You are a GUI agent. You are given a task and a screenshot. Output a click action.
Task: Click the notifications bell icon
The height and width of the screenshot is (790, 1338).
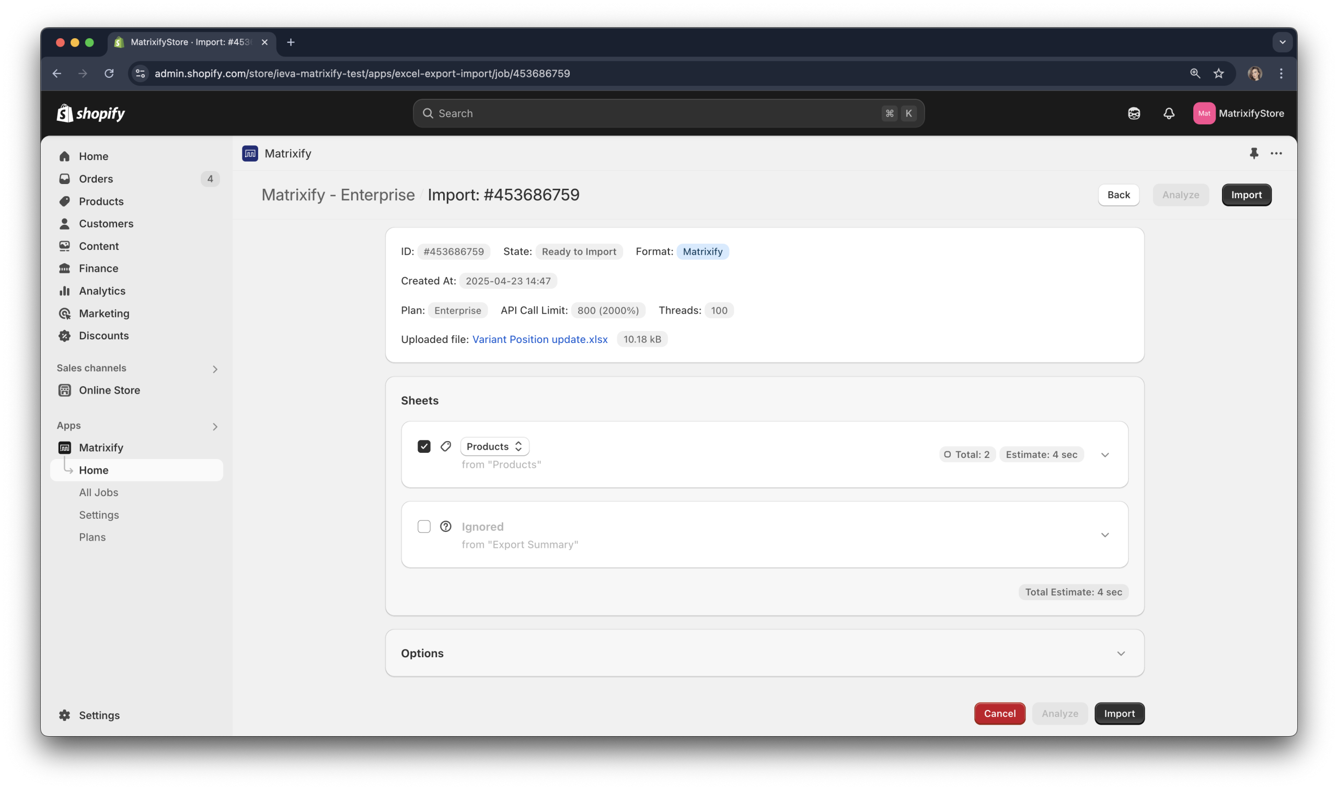(x=1168, y=113)
